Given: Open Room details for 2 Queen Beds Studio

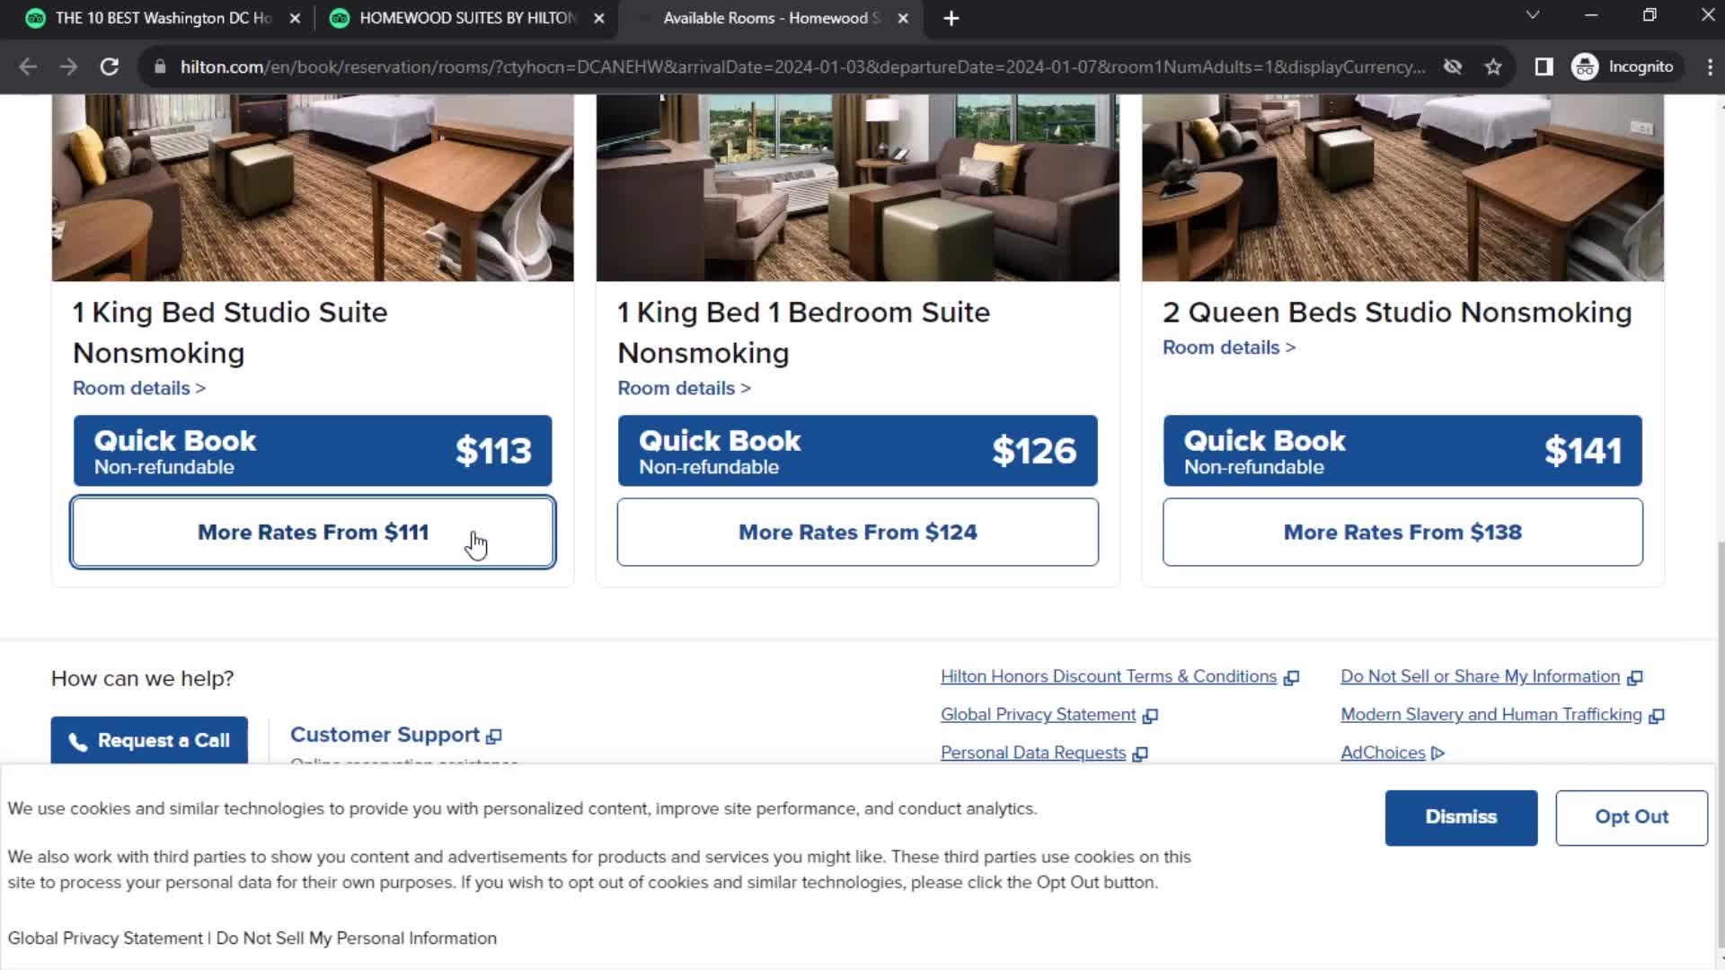Looking at the screenshot, I should click(1228, 347).
